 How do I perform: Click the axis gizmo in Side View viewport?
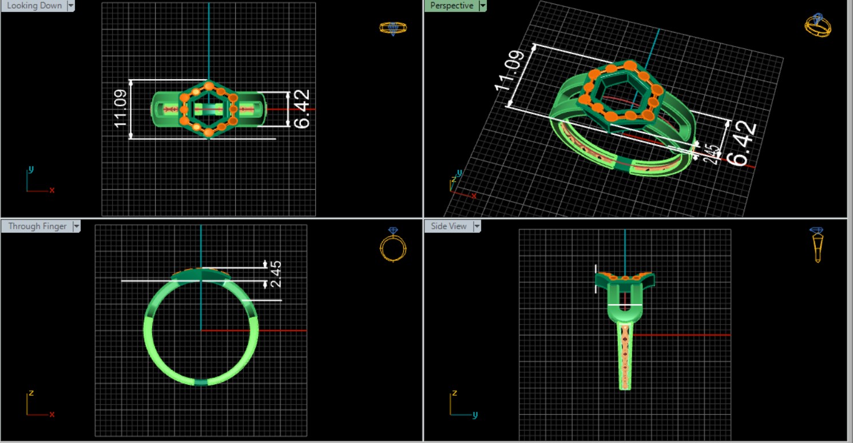(x=461, y=405)
